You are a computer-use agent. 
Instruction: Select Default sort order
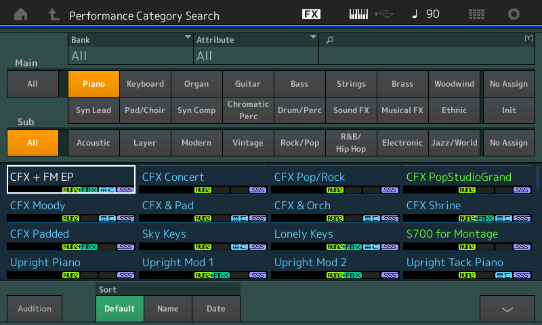click(119, 309)
